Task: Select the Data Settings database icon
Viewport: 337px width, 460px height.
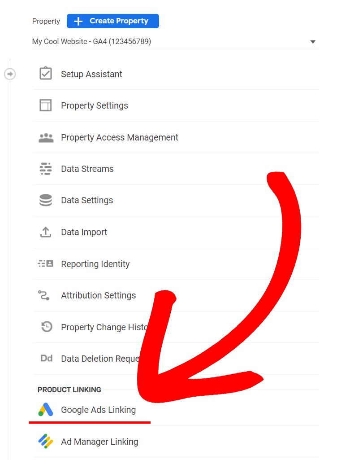Action: pyautogui.click(x=45, y=200)
